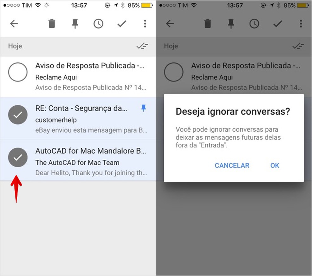Tap the back arrow to exit selection mode
Image resolution: width=312 pixels, height=276 pixels.
click(14, 24)
